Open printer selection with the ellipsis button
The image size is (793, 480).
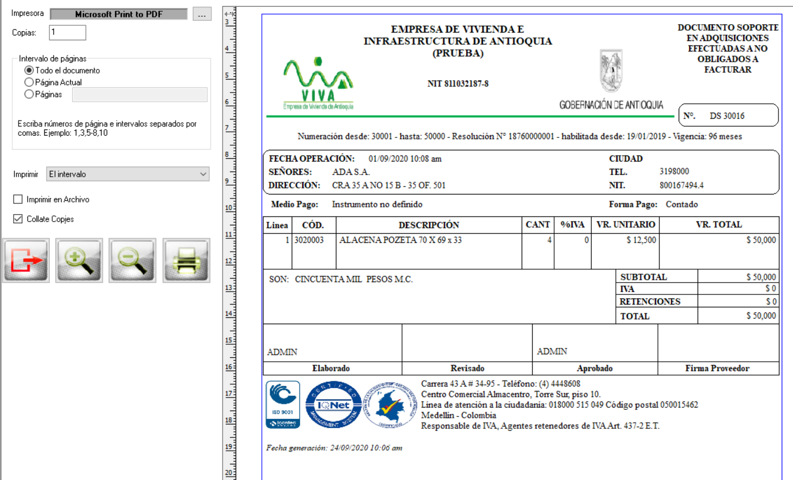(x=202, y=15)
